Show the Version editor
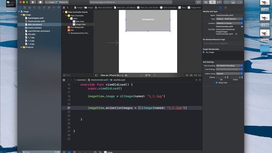 coord(218,2)
